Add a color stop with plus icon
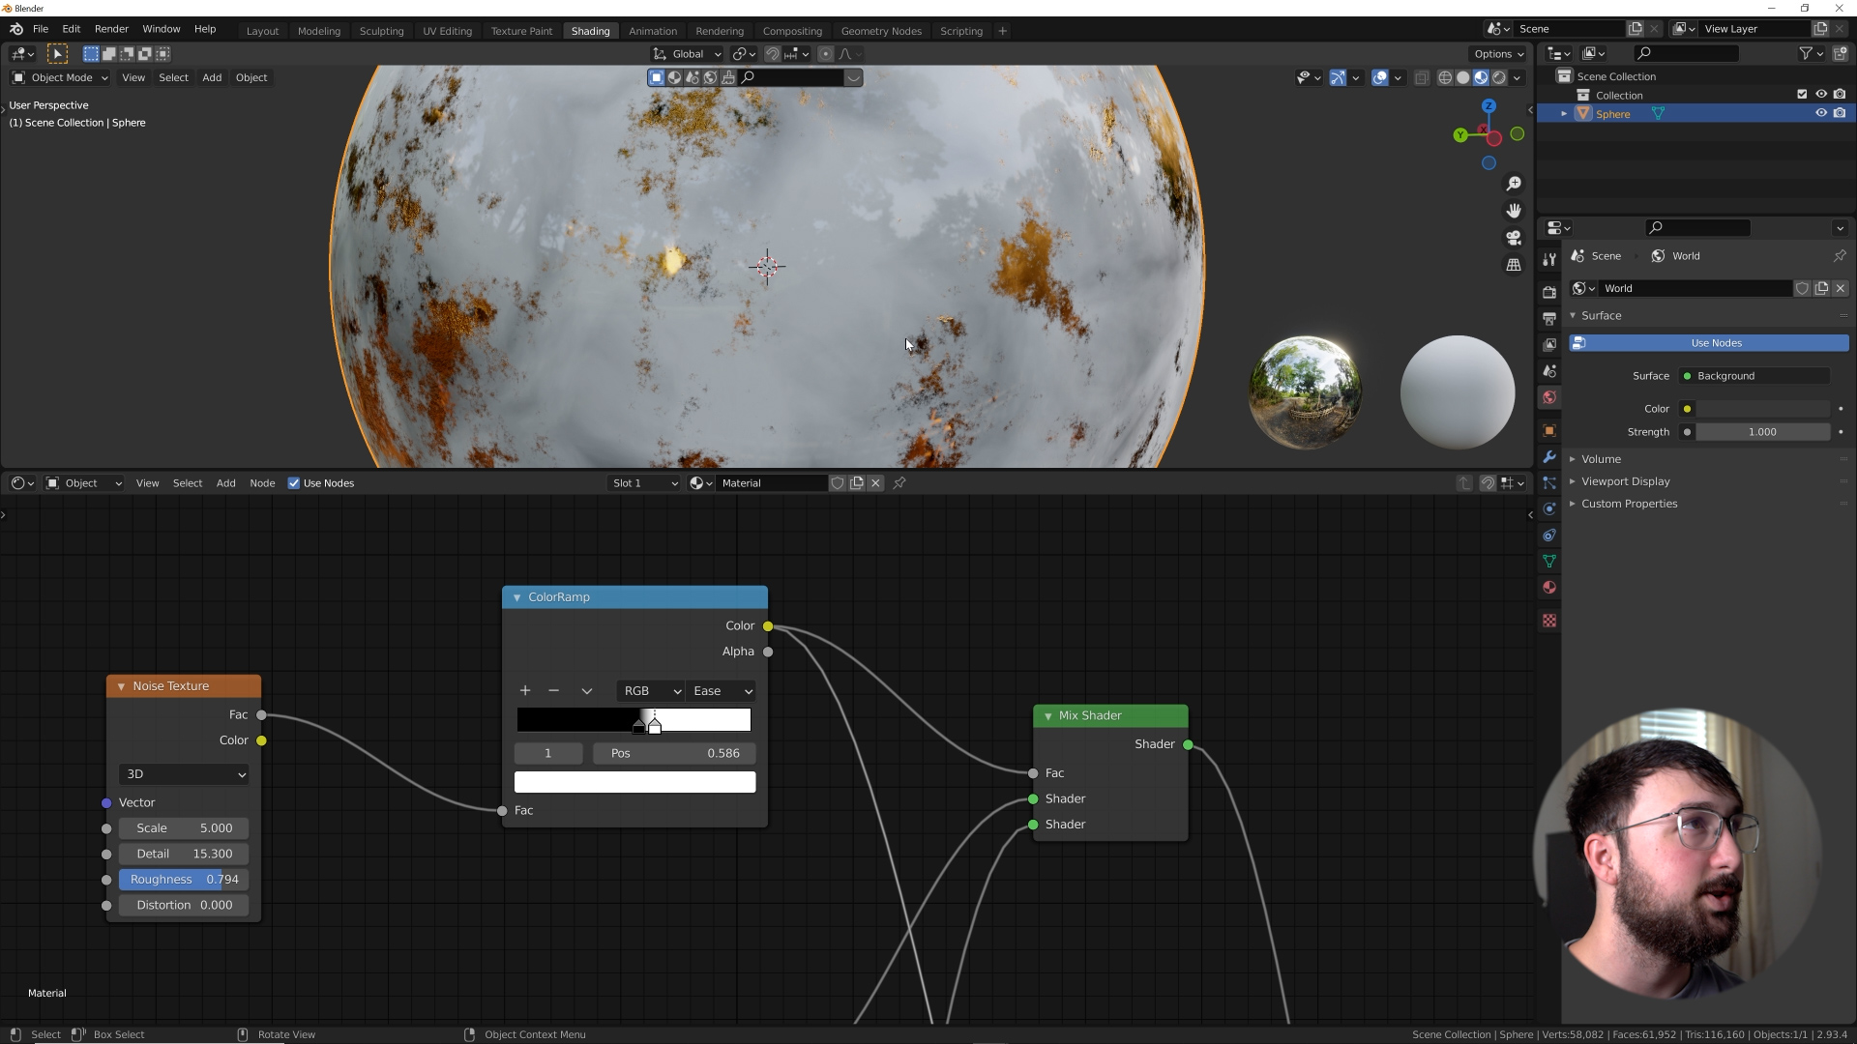The height and width of the screenshot is (1044, 1857). 525,690
